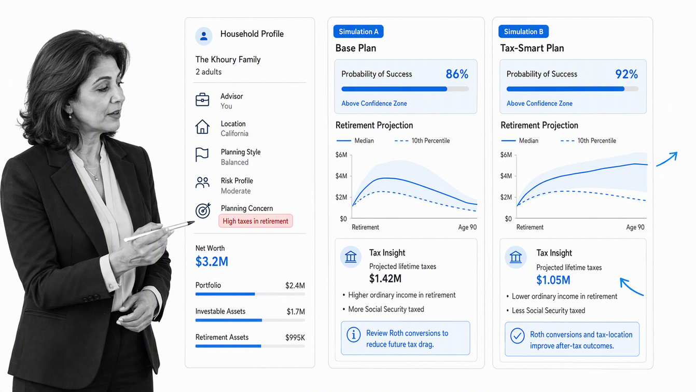This screenshot has height=392, width=696.
Task: Click the Retirement Assets progress bar
Action: tap(250, 346)
